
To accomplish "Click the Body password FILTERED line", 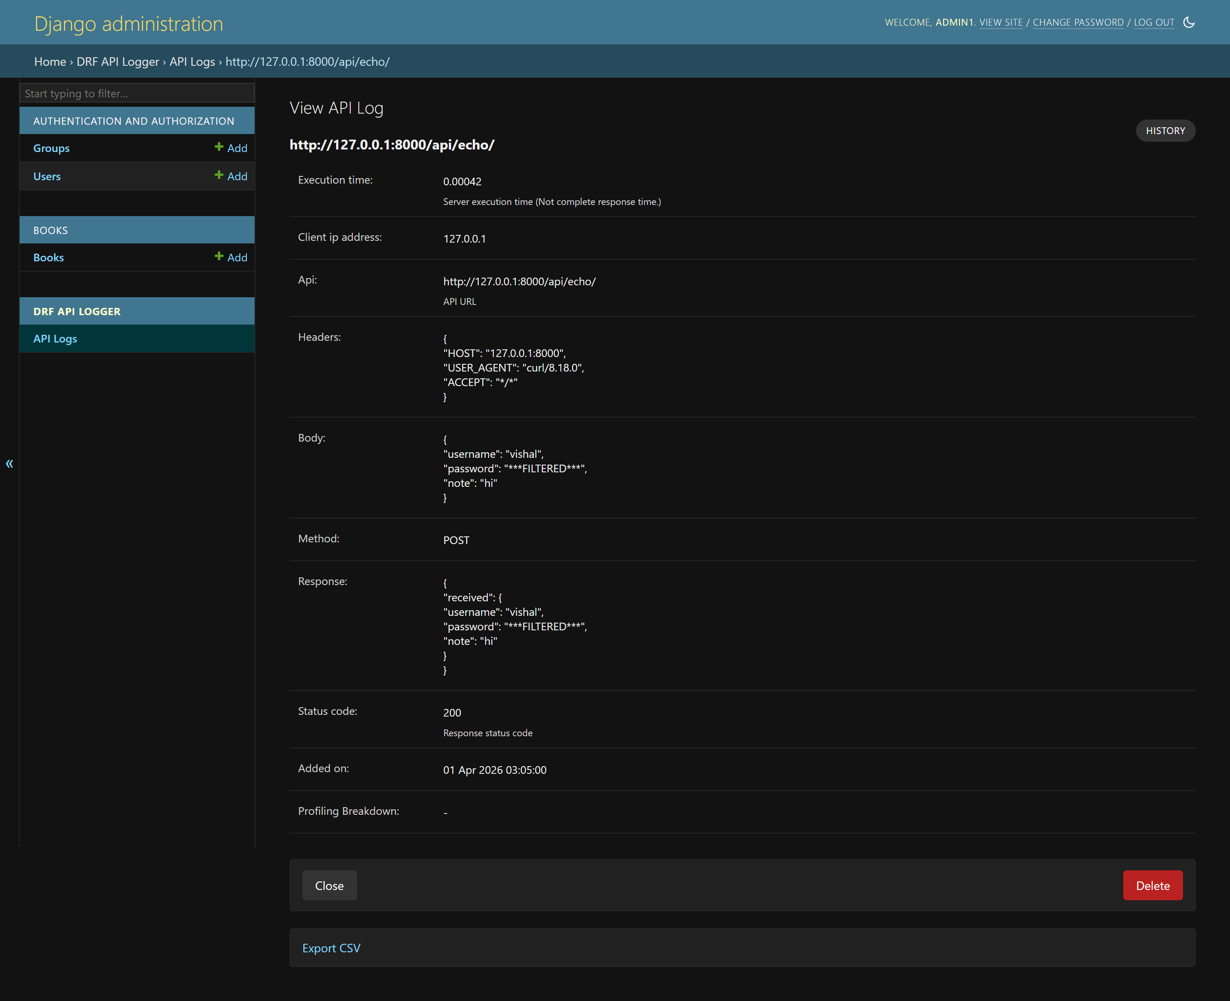I will coord(515,469).
